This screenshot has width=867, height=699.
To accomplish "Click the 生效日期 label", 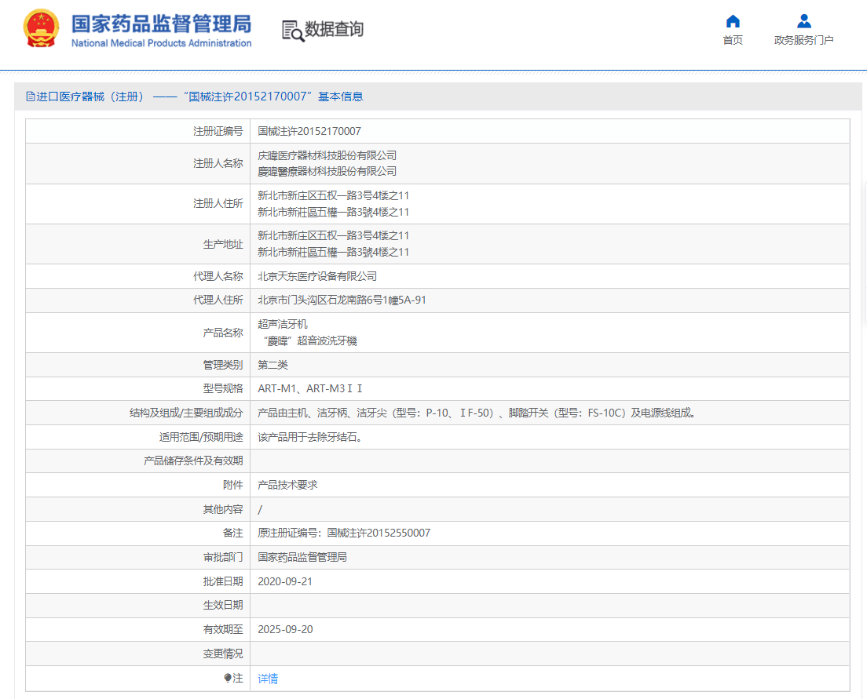I will point(223,605).
